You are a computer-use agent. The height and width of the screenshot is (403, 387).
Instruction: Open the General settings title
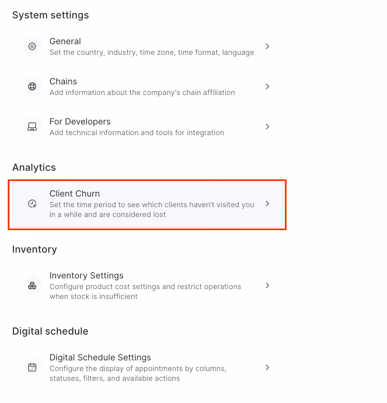tap(65, 41)
